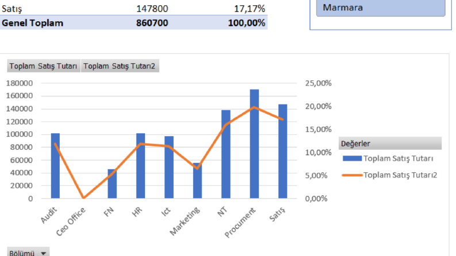The width and height of the screenshot is (456, 256).
Task: Click the Ceo Office axis label
Action: click(71, 222)
